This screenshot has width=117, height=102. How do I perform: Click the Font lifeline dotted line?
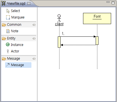(97, 57)
